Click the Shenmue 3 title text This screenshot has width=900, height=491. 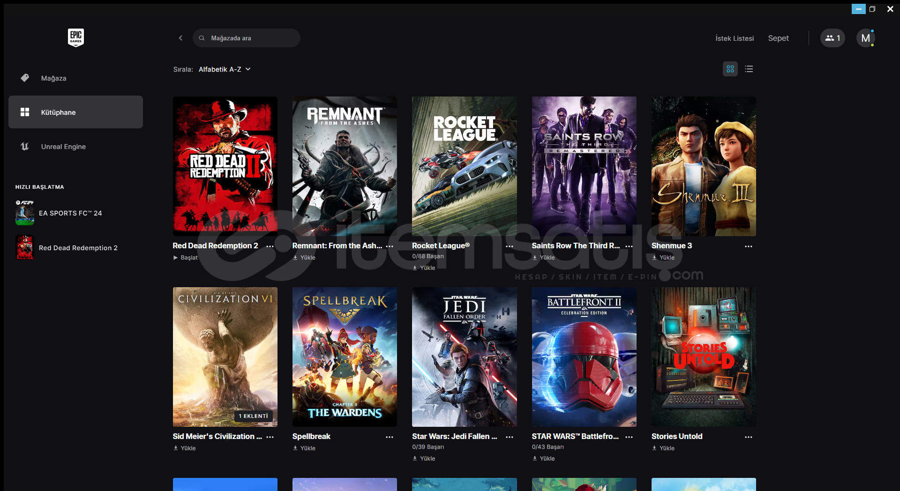click(672, 245)
